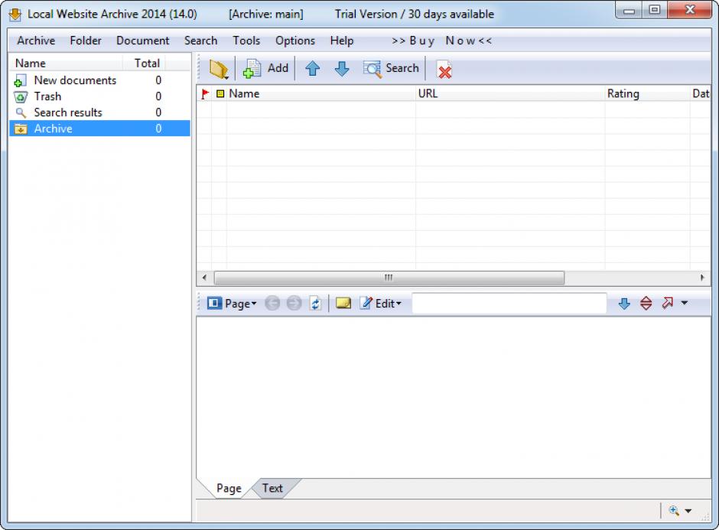The image size is (719, 530).
Task: Click the blue down arrow beside address field
Action: click(x=624, y=304)
